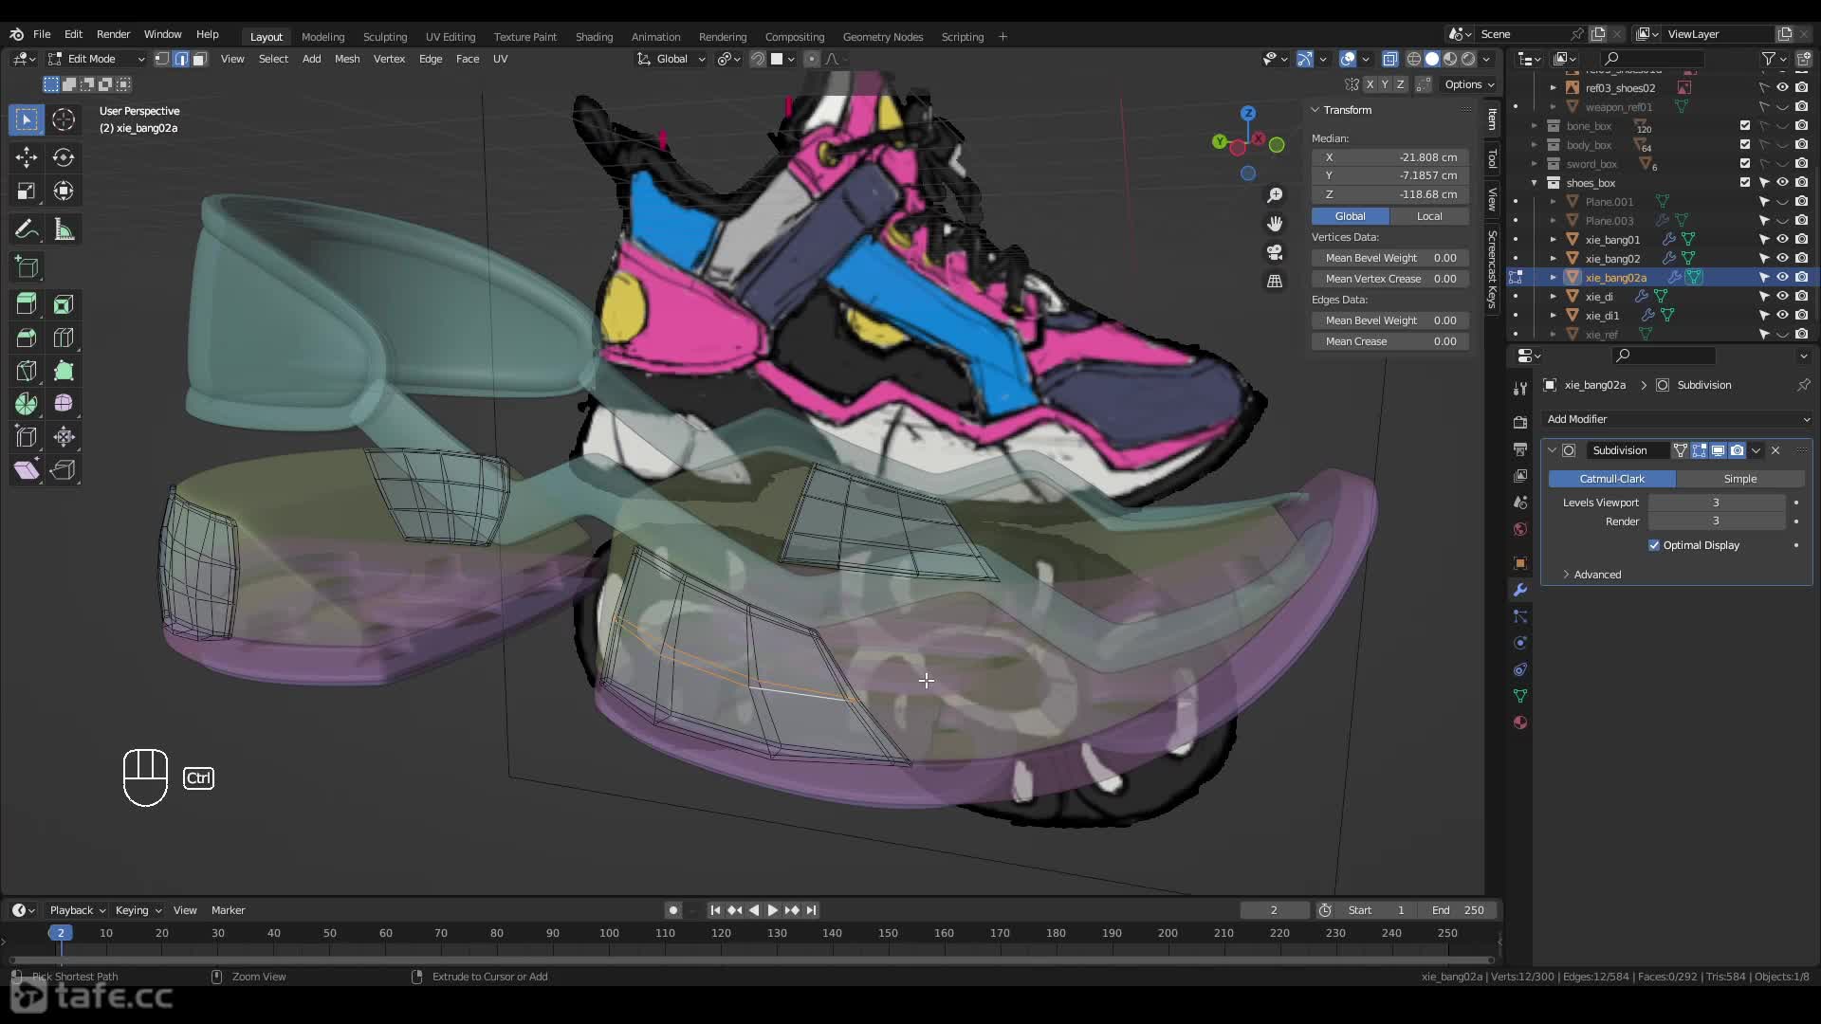Switch median coordinates to Global
The height and width of the screenshot is (1024, 1821).
click(x=1351, y=216)
